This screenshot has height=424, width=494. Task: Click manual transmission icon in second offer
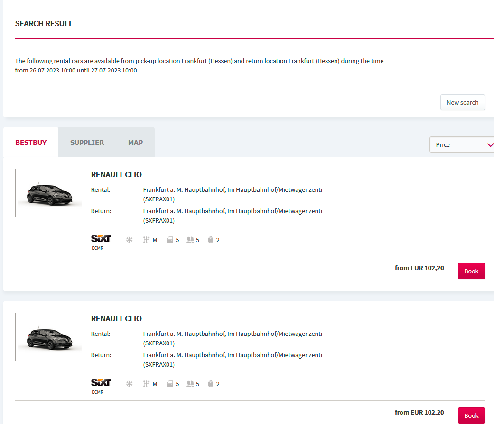pos(146,384)
